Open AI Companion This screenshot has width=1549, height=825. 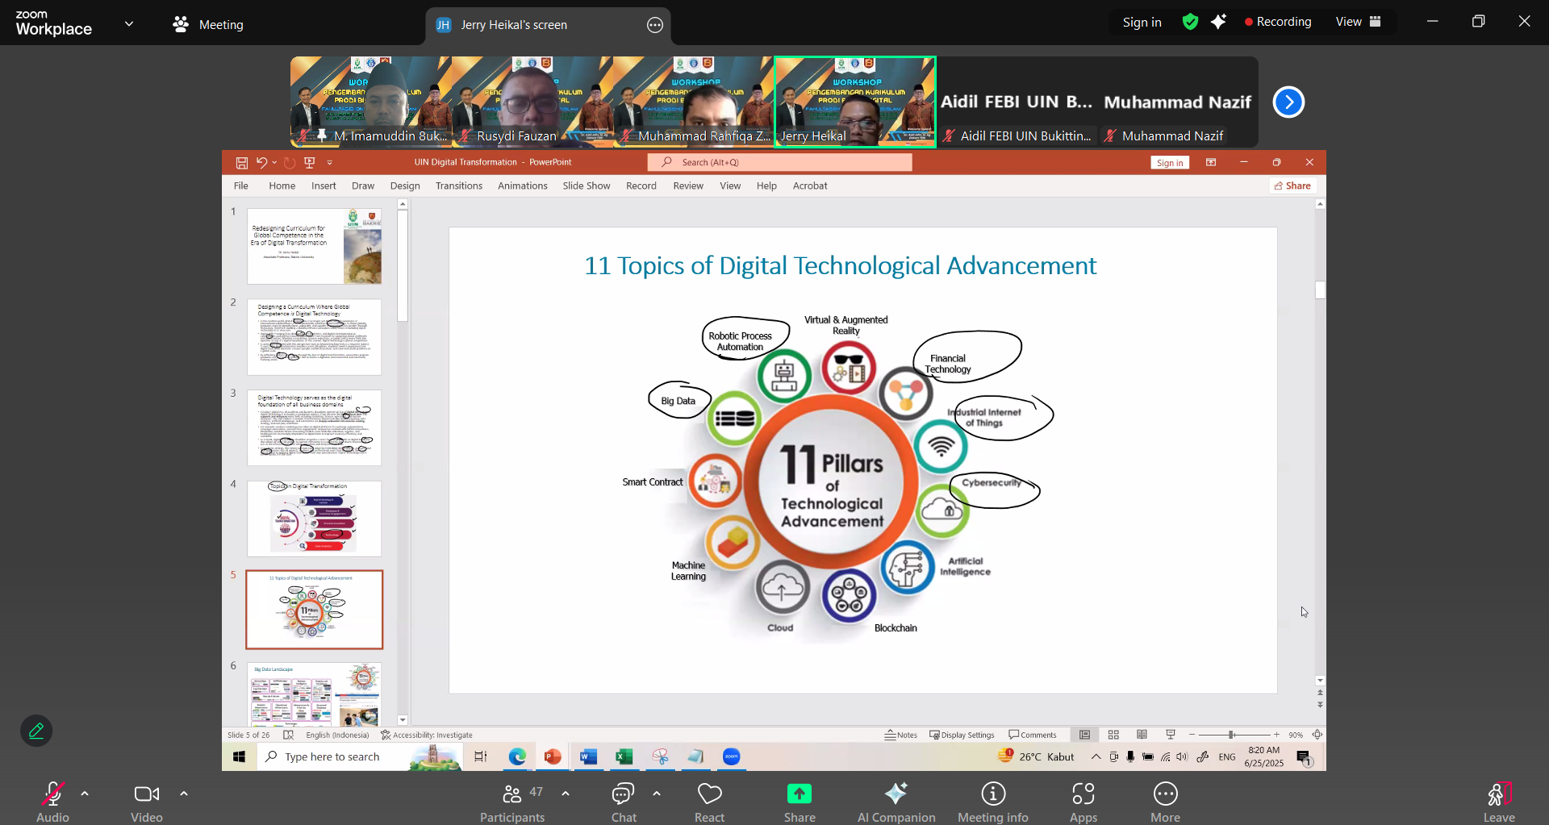click(x=896, y=802)
